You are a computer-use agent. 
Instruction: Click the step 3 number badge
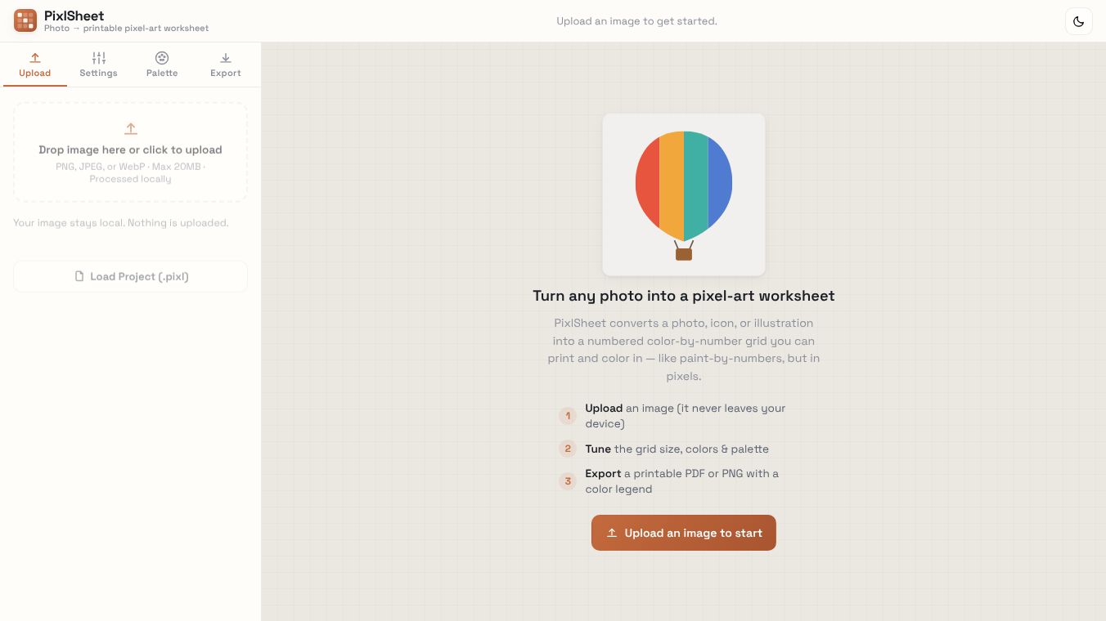coord(568,481)
